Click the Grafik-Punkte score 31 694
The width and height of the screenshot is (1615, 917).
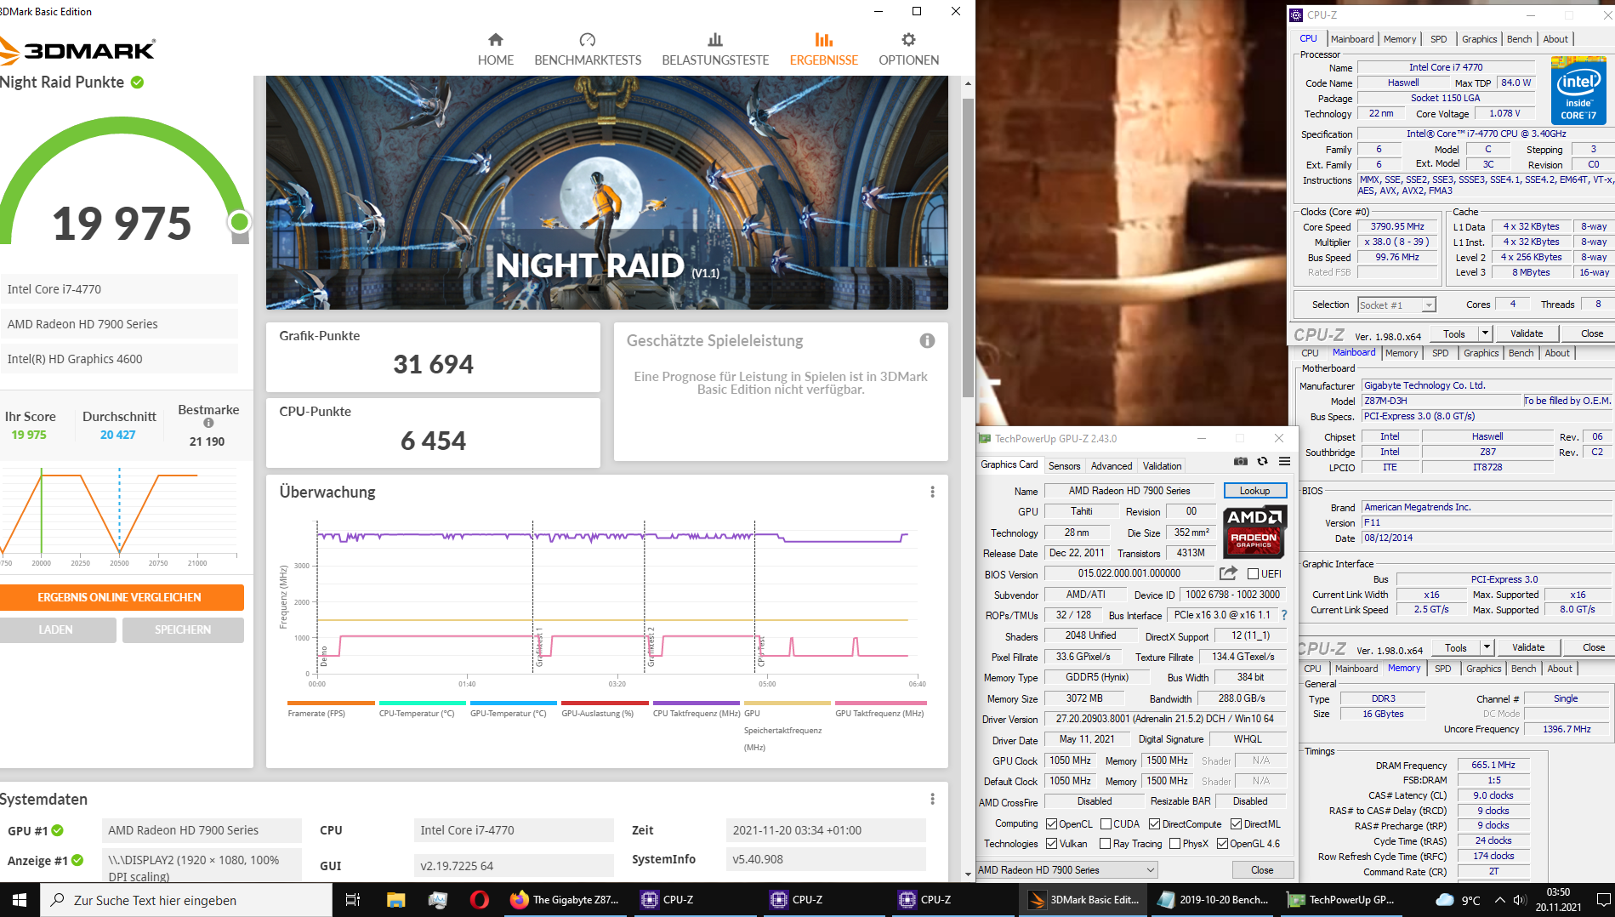click(x=433, y=364)
